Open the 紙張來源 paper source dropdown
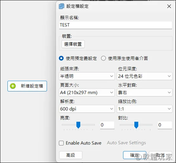 (x=87, y=76)
